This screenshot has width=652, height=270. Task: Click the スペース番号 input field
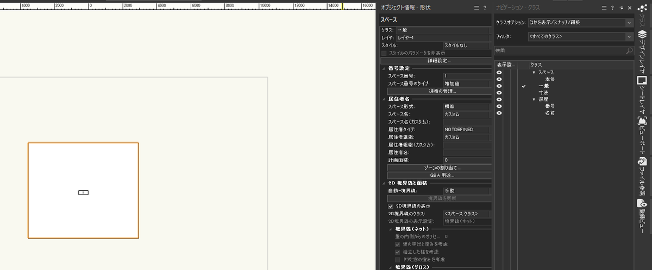point(467,76)
